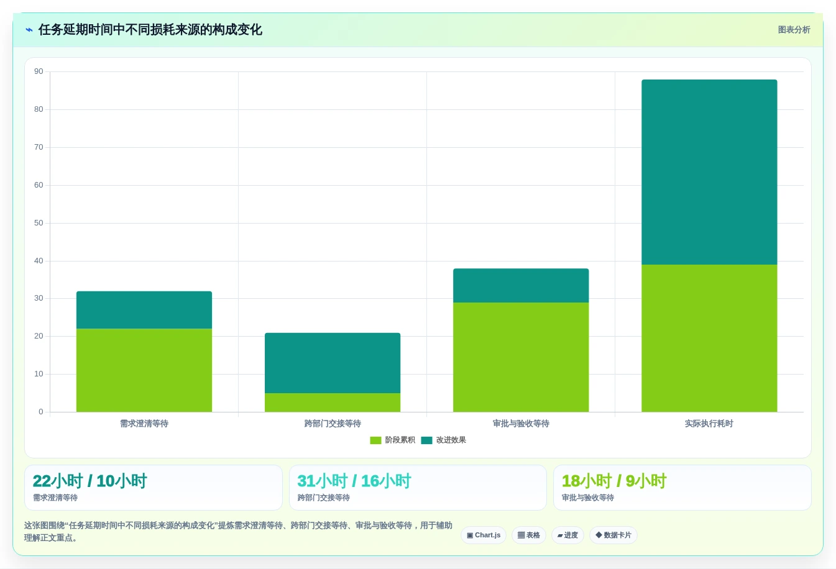Click the 90 y-axis tick label
Image resolution: width=836 pixels, height=569 pixels.
(x=39, y=71)
